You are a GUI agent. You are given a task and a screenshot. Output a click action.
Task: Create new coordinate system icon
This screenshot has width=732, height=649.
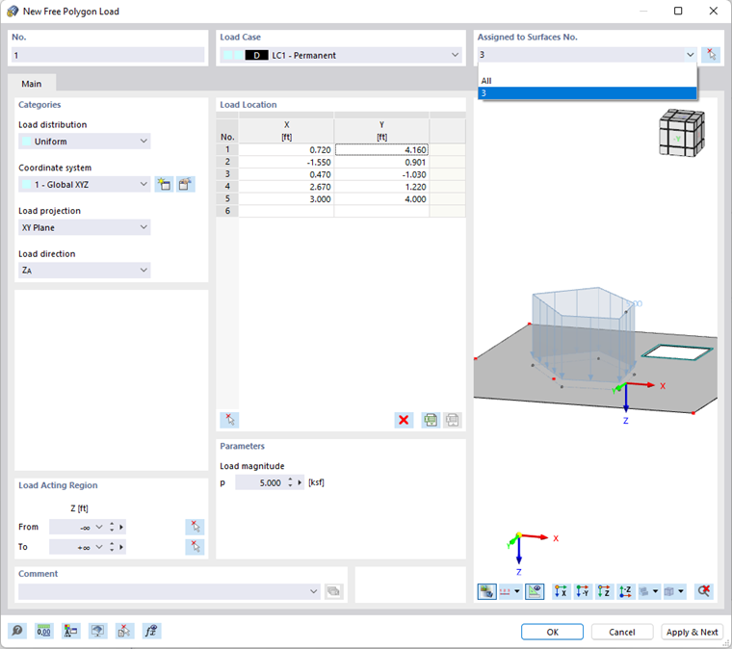click(x=164, y=184)
